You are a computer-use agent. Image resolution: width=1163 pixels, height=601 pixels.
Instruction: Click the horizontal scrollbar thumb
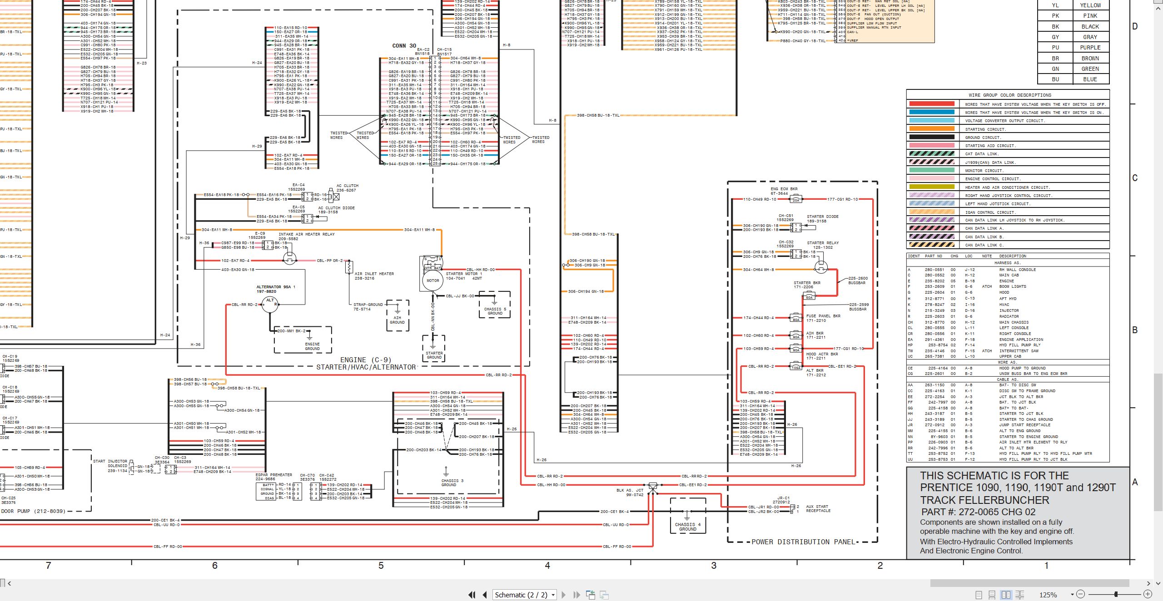1029,583
